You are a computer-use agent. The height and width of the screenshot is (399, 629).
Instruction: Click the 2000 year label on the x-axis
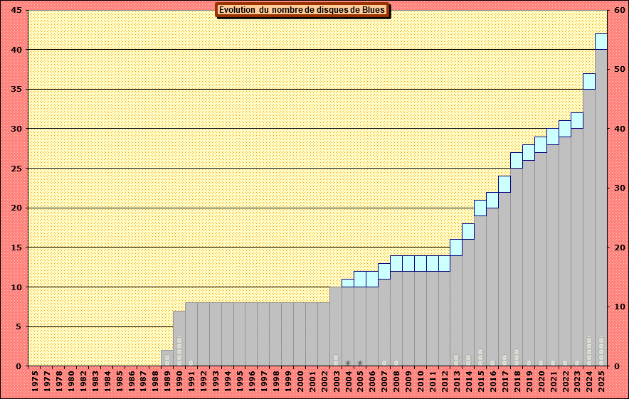point(300,383)
